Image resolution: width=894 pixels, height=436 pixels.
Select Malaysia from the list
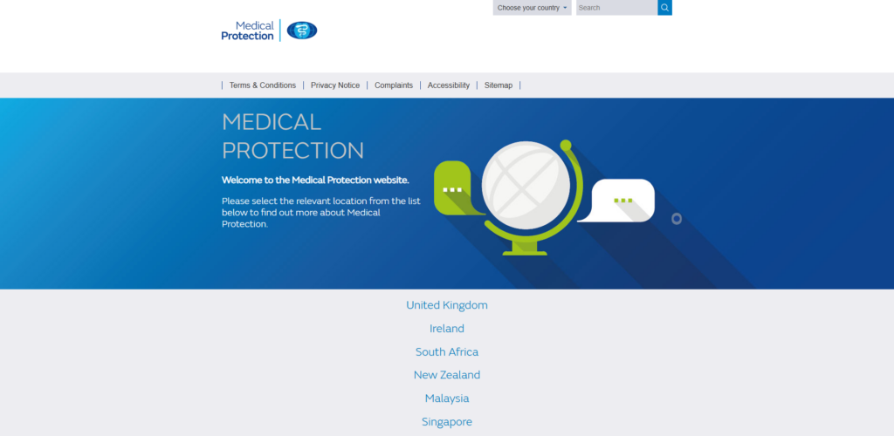click(x=447, y=399)
